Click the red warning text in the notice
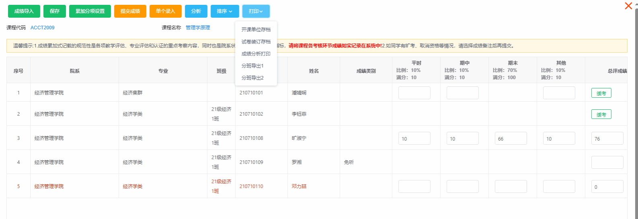Image resolution: width=638 pixels, height=219 pixels. tap(335, 46)
